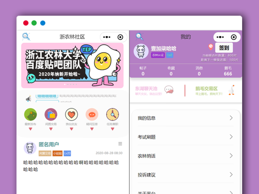Click the green window dot
259x194 pixels.
click(34, 23)
